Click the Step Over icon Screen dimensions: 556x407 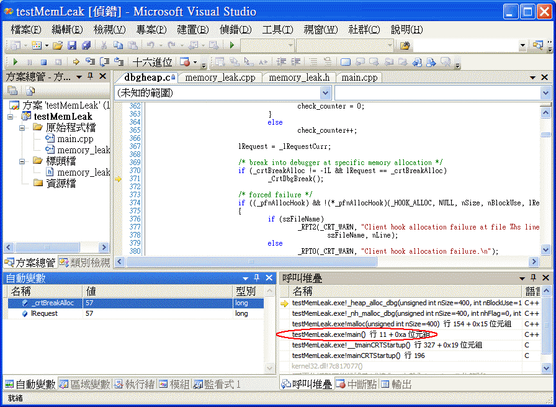[105, 62]
